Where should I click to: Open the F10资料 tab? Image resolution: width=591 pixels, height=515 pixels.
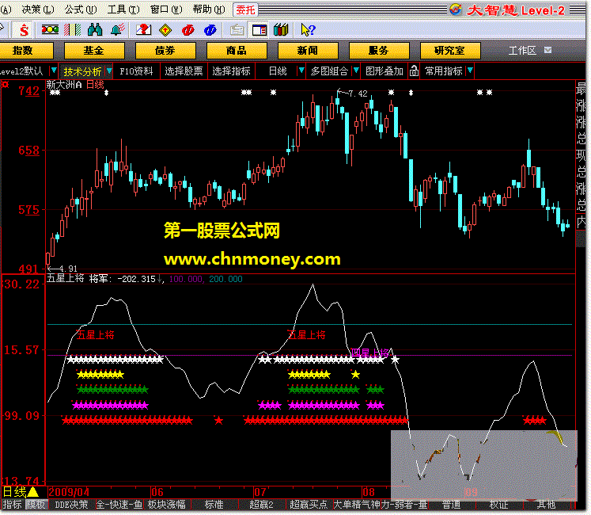tap(136, 71)
